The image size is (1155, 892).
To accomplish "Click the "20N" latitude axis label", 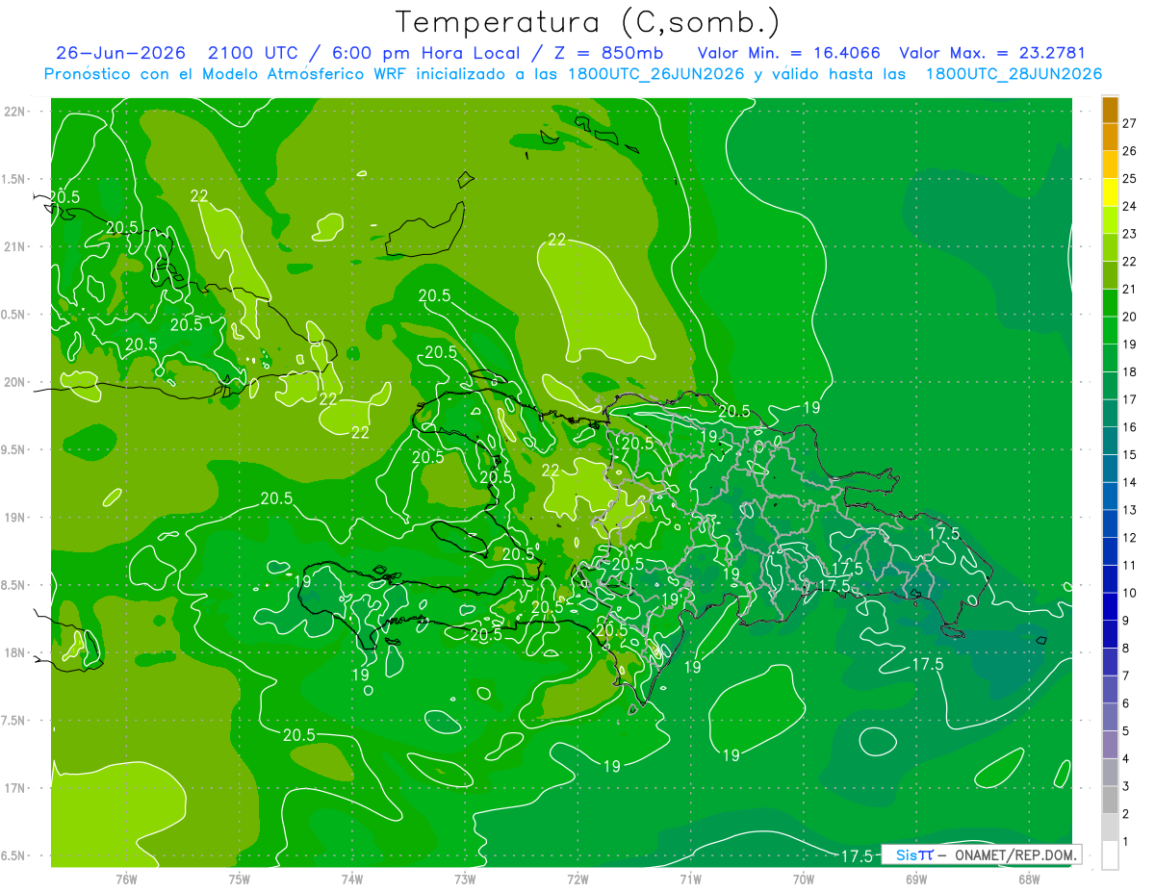I will coord(16,382).
